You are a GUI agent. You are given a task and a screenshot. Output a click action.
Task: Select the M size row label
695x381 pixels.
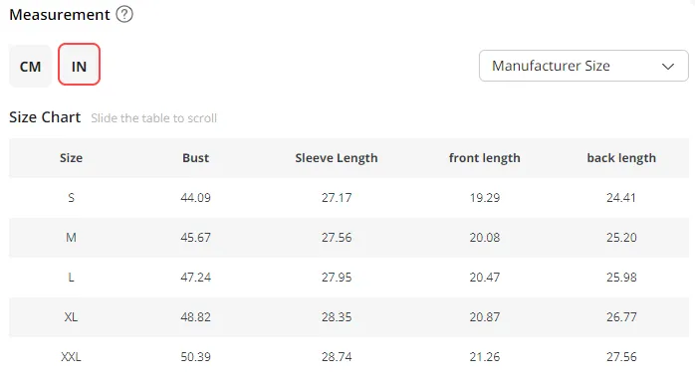point(71,238)
